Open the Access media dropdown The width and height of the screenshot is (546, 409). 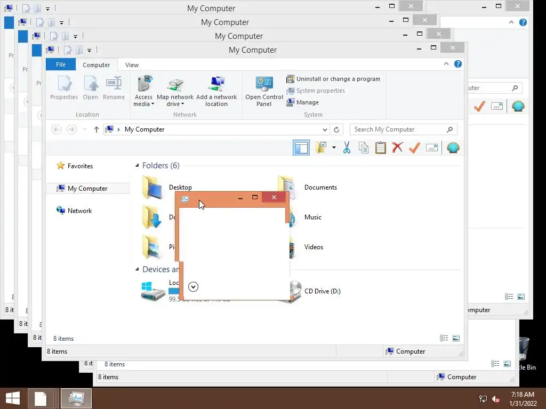click(143, 91)
